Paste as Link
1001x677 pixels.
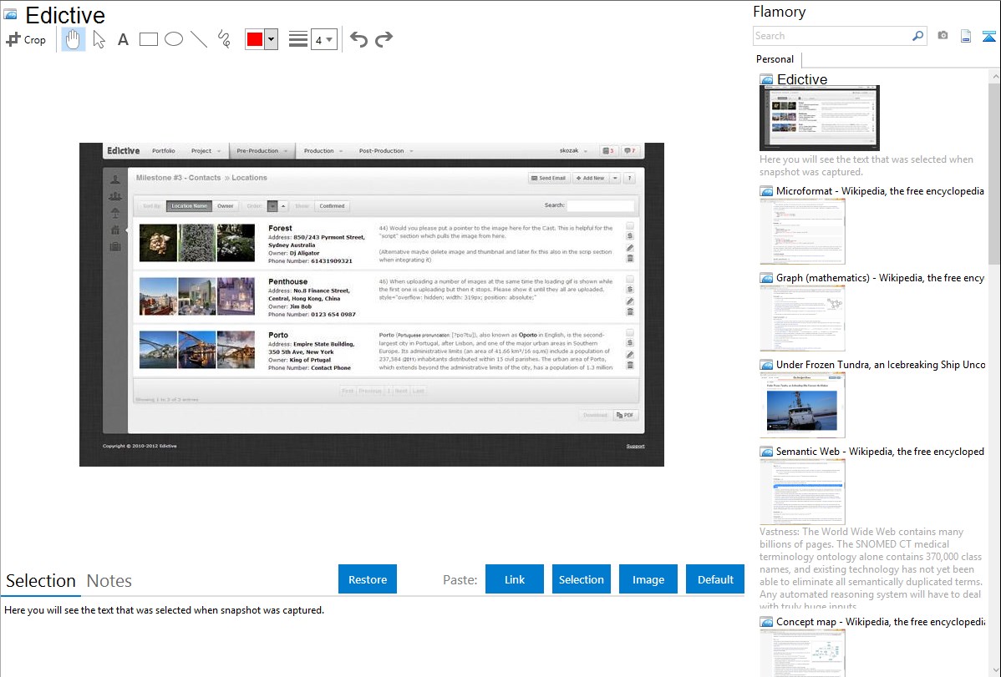[x=515, y=578]
